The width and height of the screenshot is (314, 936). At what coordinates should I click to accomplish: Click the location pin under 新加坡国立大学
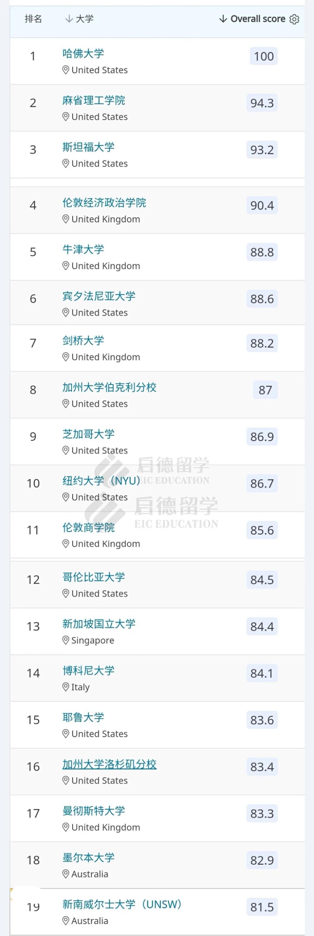[66, 640]
